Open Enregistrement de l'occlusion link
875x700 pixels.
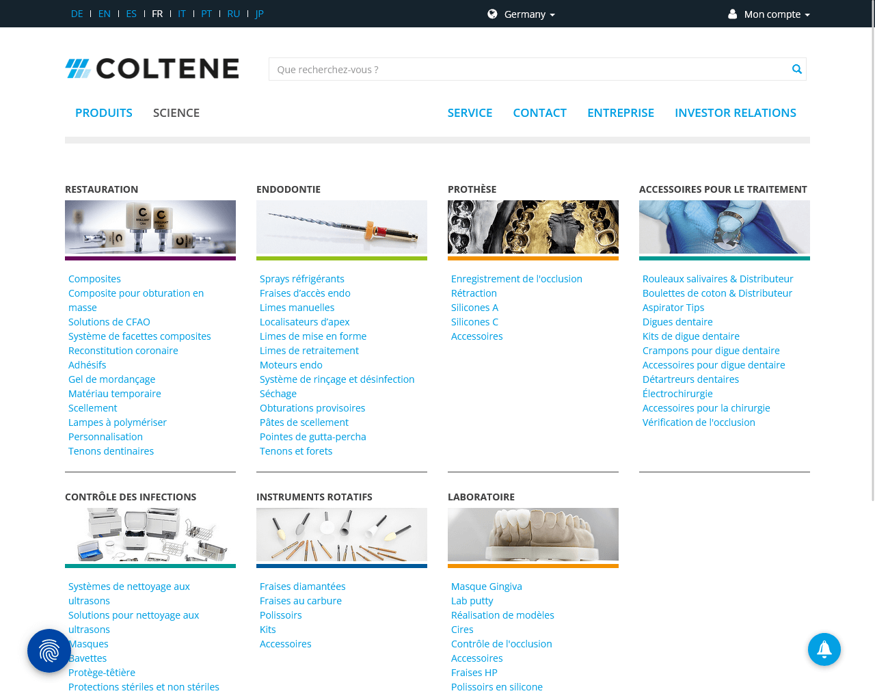click(x=517, y=279)
